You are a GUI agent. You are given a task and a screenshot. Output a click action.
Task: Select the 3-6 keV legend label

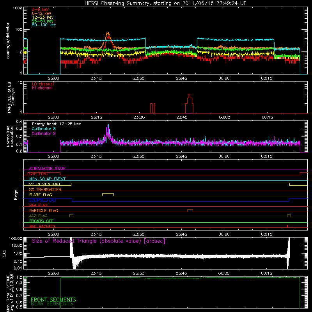click(x=41, y=9)
